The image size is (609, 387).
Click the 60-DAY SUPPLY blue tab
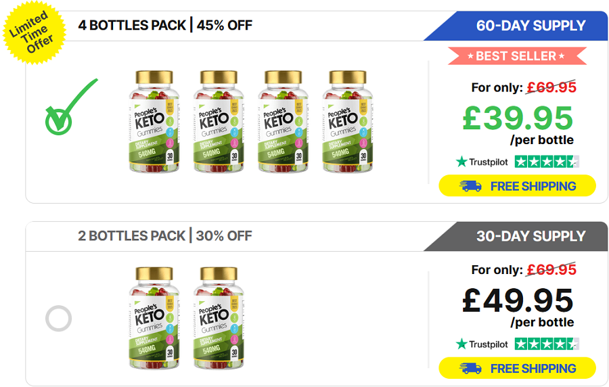[x=516, y=26]
